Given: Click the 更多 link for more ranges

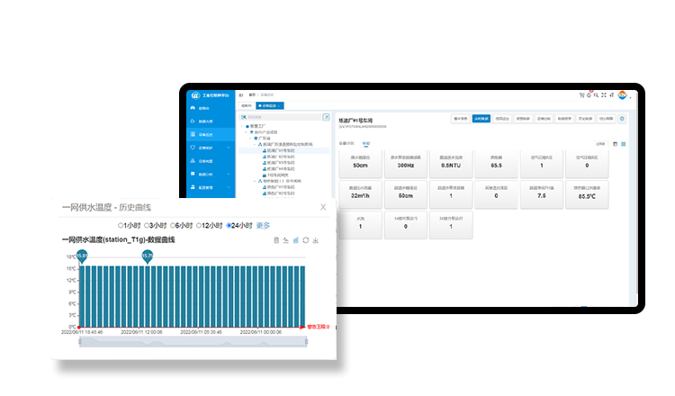Looking at the screenshot, I should pos(263,225).
